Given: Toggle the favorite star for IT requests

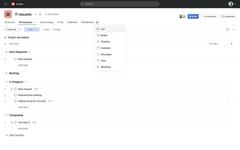Looking at the screenshot, I should [40, 14].
